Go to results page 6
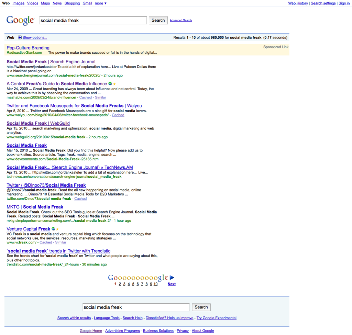 (137, 284)
